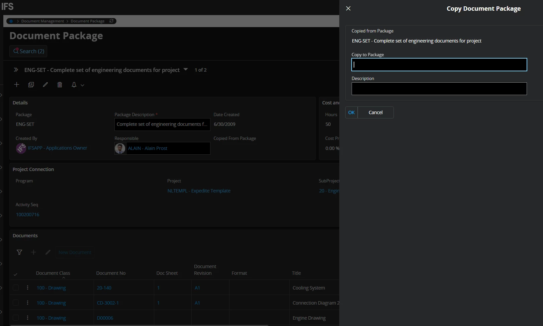
Task: Open Document Management in breadcrumb
Action: click(x=42, y=21)
